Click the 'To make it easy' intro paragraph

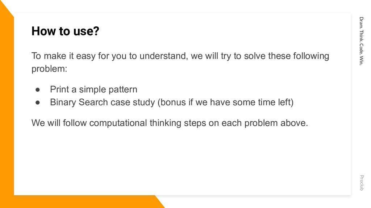pyautogui.click(x=180, y=62)
